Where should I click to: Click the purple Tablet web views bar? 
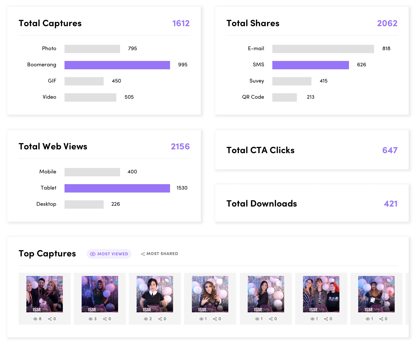coord(117,188)
